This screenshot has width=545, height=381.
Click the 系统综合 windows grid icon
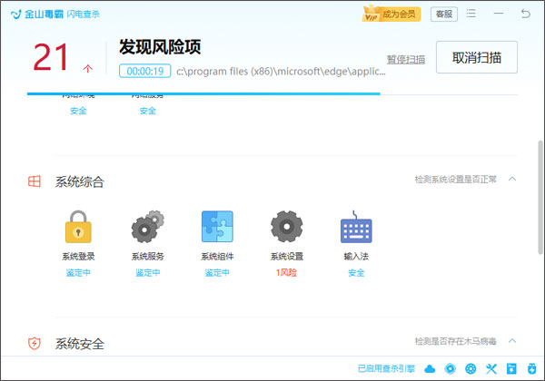tap(35, 181)
